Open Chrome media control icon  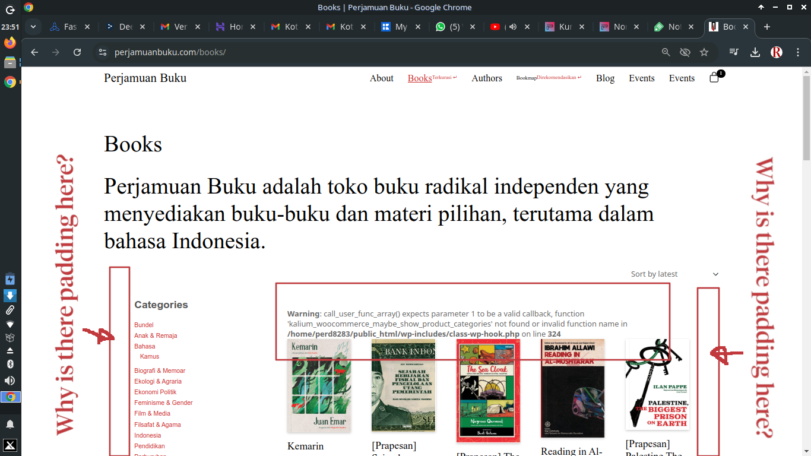tap(734, 52)
